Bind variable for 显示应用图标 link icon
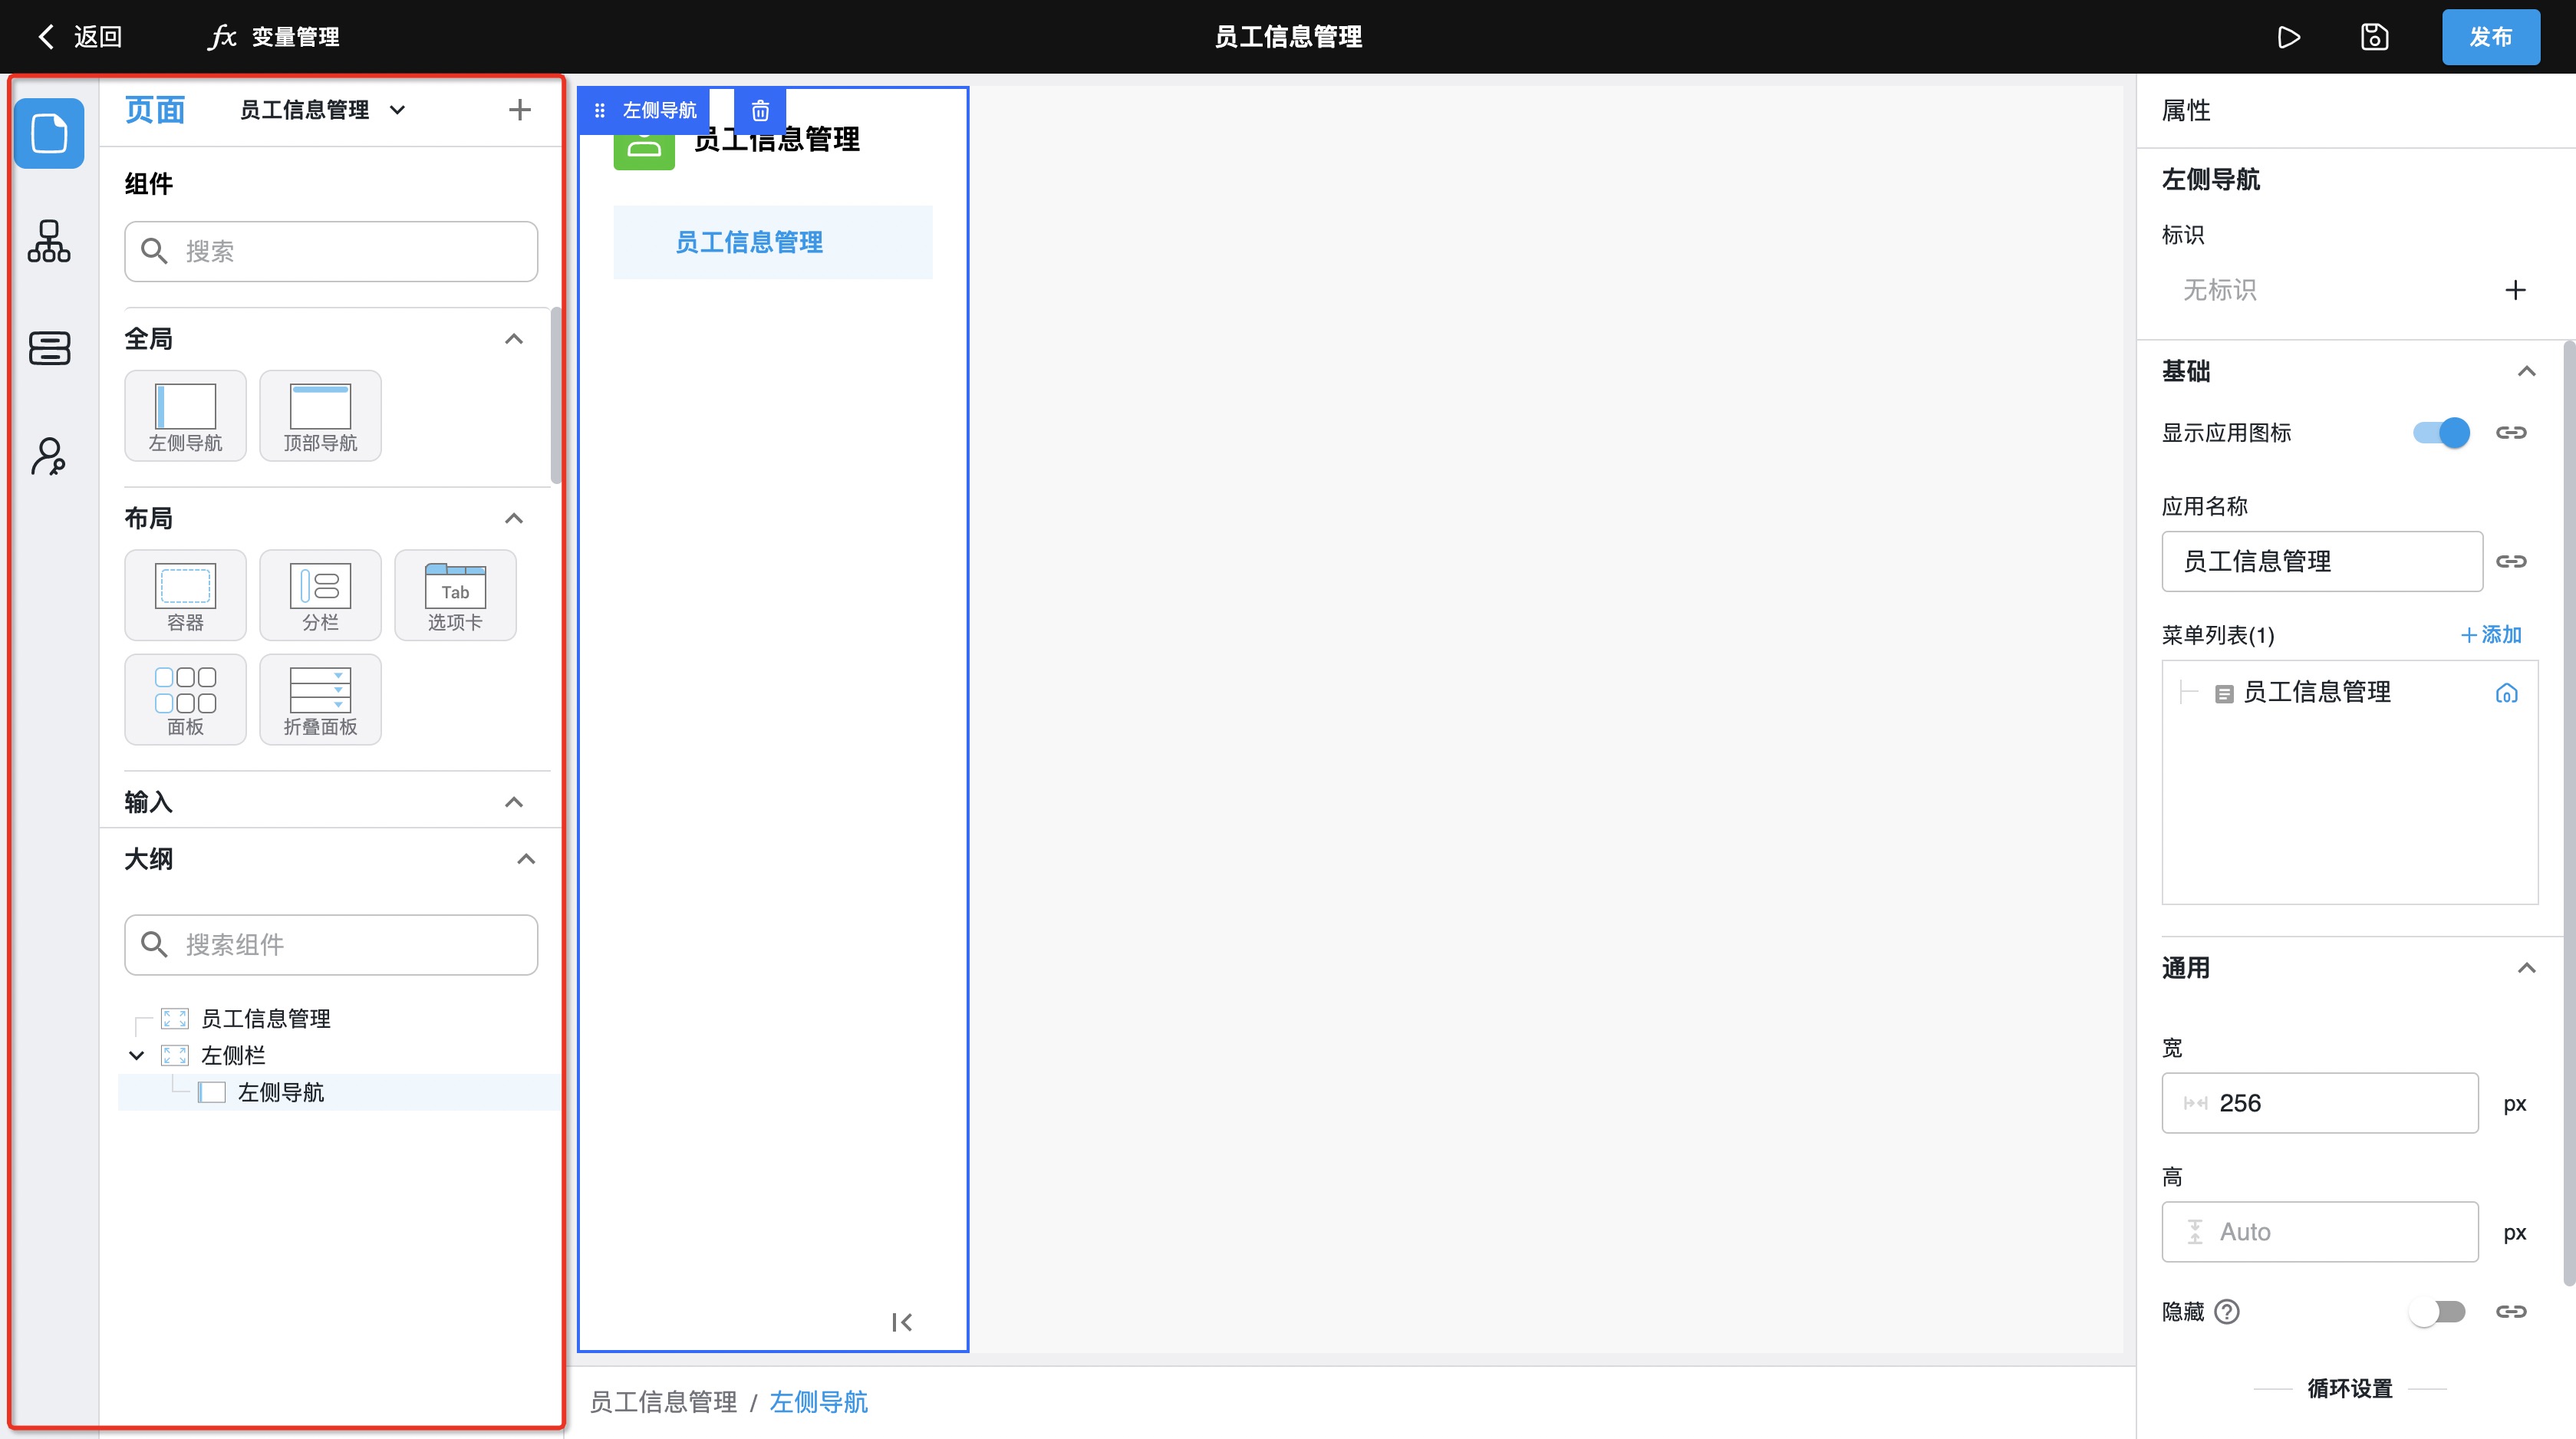Image resolution: width=2576 pixels, height=1439 pixels. pos(2511,433)
